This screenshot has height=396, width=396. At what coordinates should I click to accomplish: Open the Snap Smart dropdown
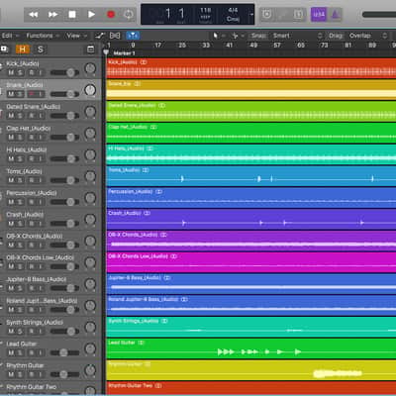tap(297, 36)
